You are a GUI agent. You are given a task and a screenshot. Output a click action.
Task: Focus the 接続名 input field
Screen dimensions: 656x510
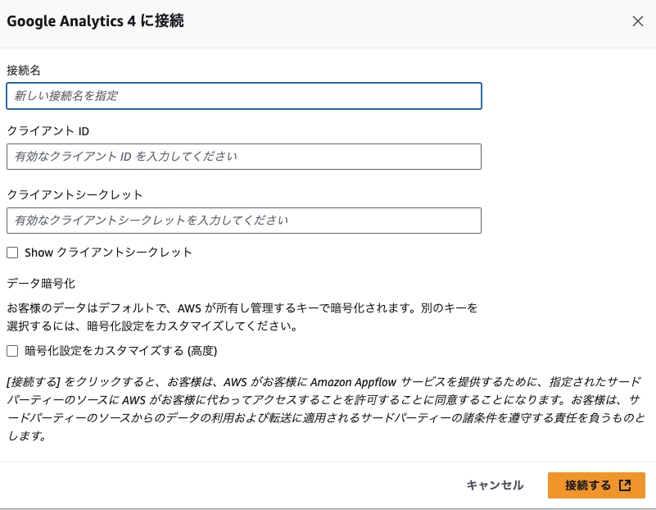point(244,96)
